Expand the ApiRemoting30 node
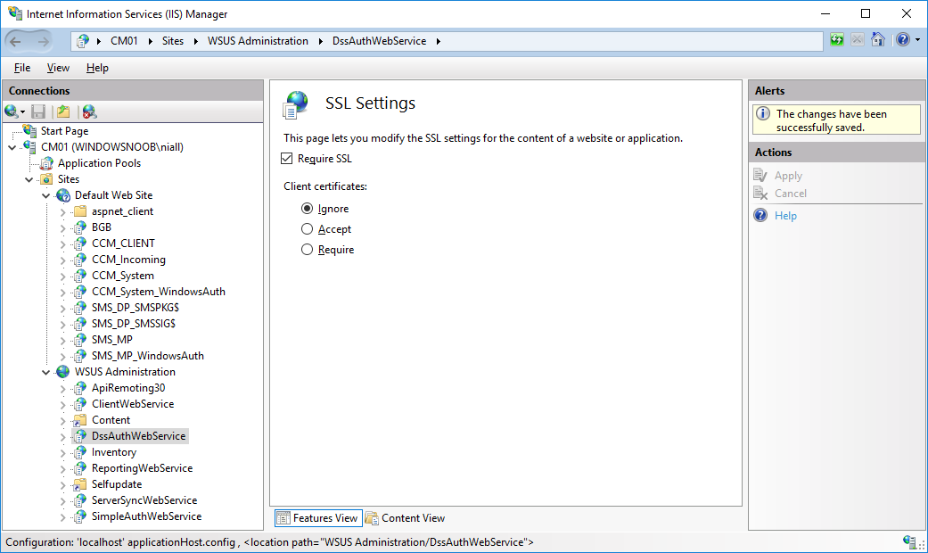This screenshot has width=928, height=553. click(63, 388)
